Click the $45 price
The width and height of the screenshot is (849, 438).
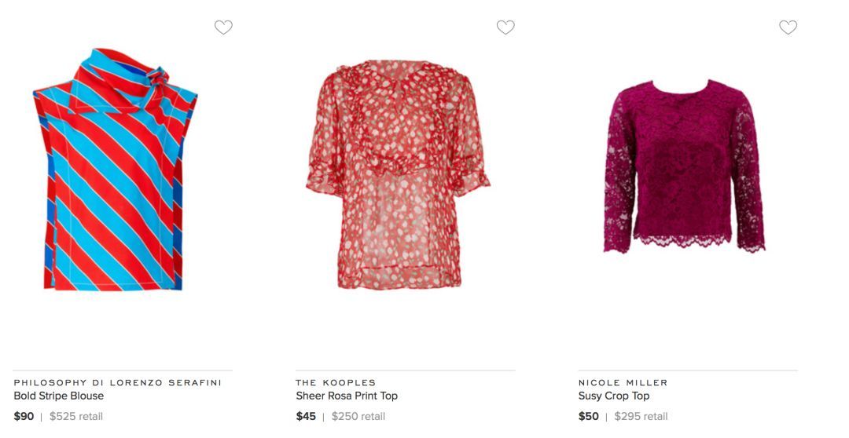pos(306,416)
